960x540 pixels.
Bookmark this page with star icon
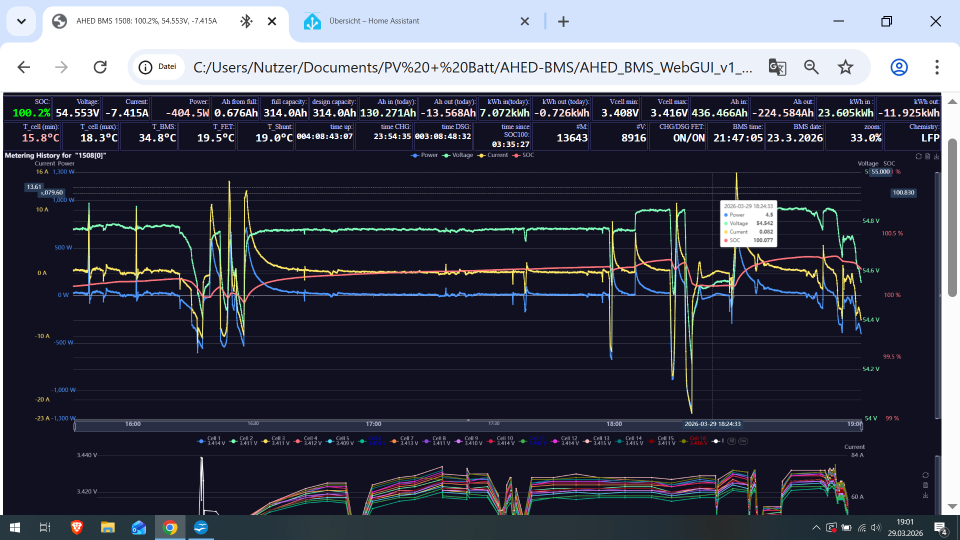coord(845,67)
